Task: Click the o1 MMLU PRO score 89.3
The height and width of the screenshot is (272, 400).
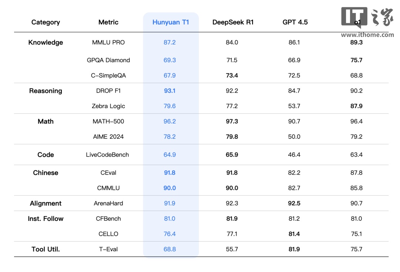Action: tap(356, 43)
